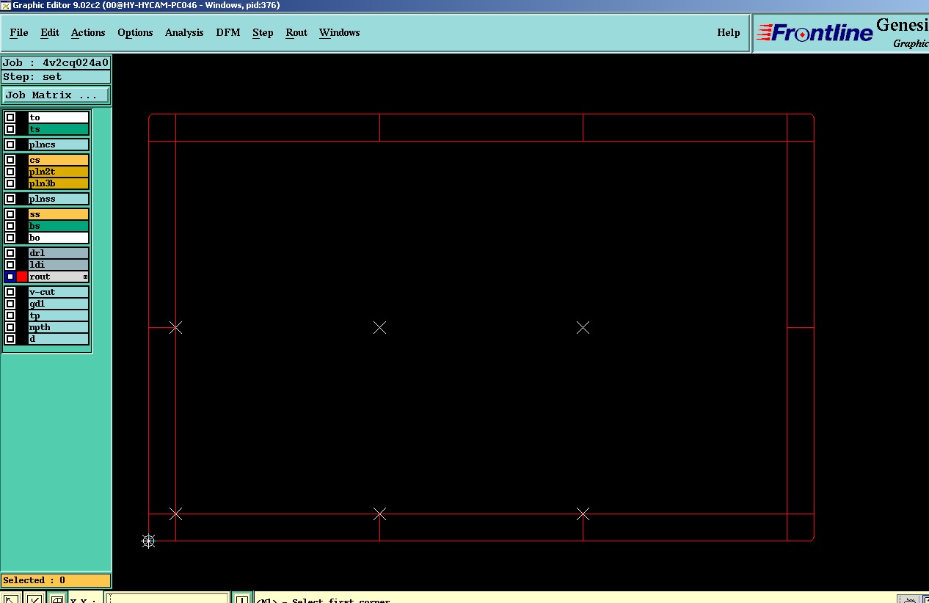Open the Windows menu
Image resolution: width=929 pixels, height=603 pixels.
(339, 32)
